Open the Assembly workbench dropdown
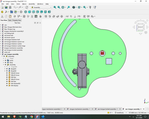Viewport: 149px width, 119px height. pos(41,7)
